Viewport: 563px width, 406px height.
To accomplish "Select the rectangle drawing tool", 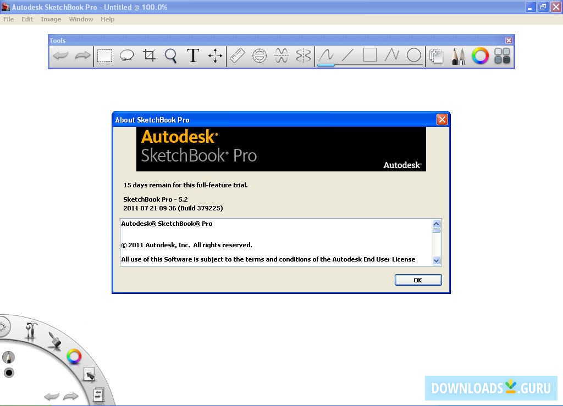I will (x=369, y=55).
